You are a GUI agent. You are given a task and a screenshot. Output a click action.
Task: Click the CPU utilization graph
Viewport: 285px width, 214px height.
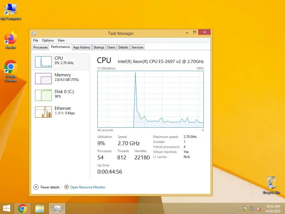[x=151, y=99]
